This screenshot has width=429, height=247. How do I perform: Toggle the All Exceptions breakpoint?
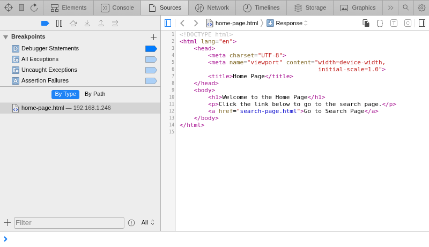151,59
